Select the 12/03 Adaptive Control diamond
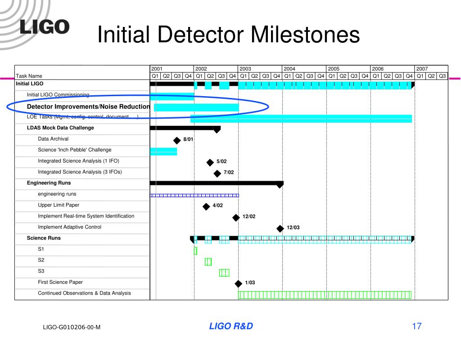Screen dimensions: 461x345 (x=280, y=229)
